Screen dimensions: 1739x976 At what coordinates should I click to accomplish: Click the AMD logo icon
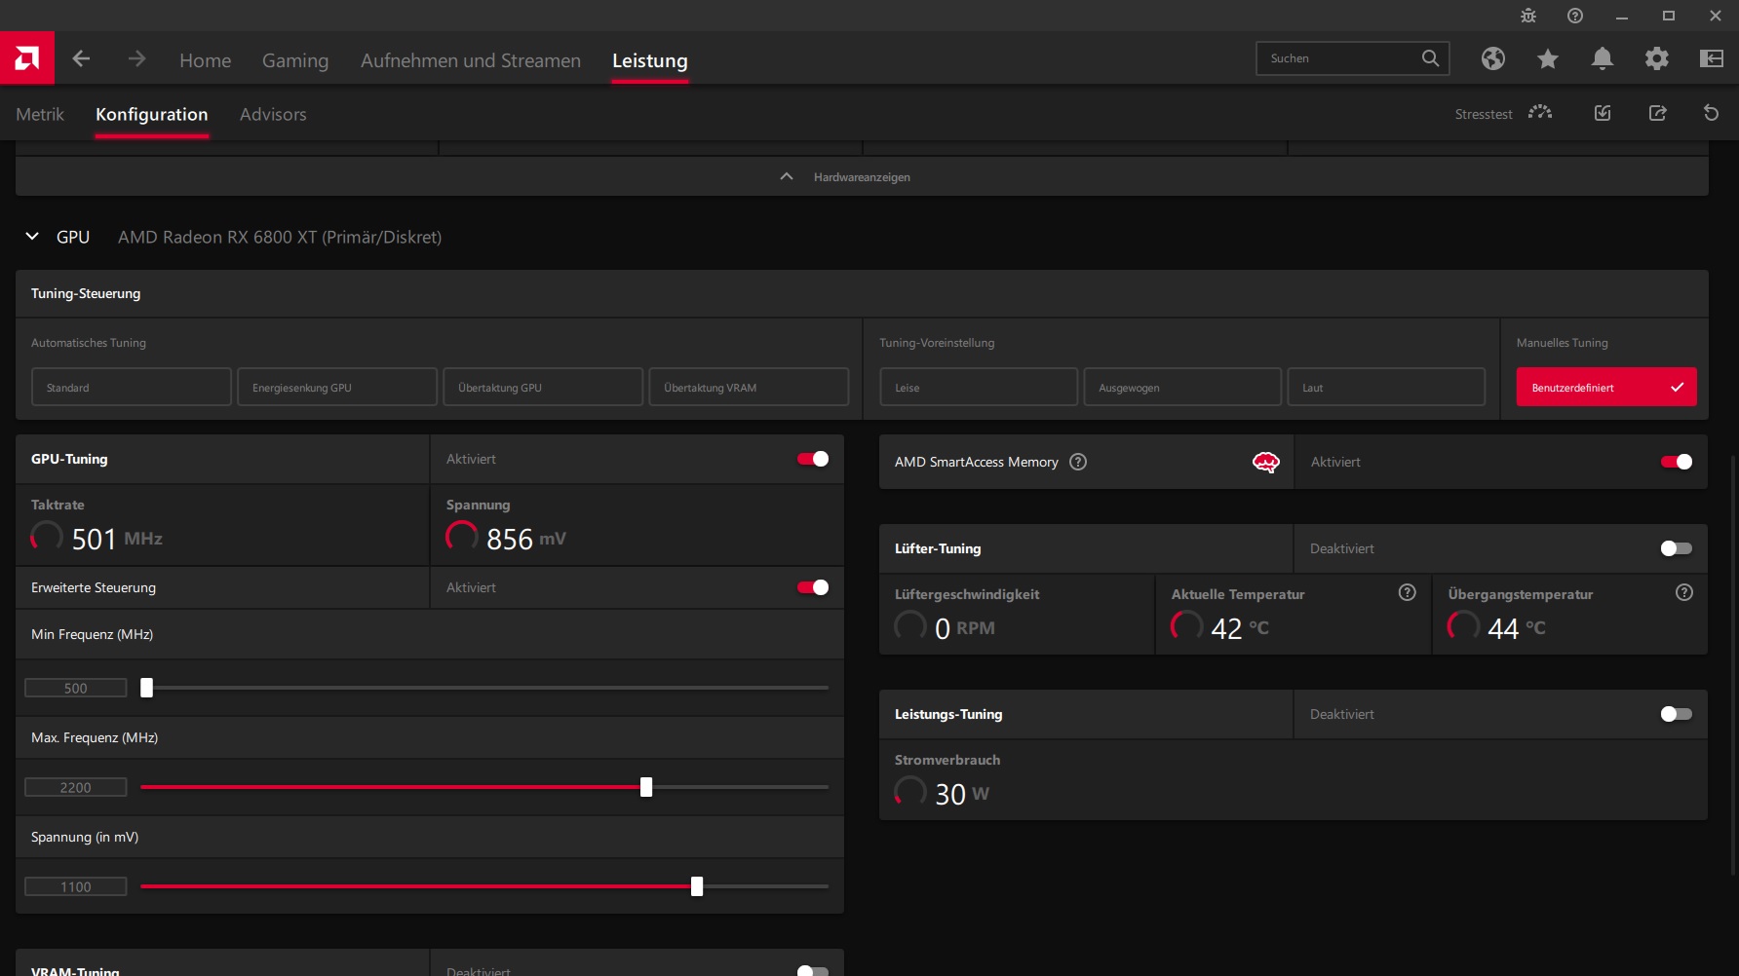pyautogui.click(x=27, y=58)
